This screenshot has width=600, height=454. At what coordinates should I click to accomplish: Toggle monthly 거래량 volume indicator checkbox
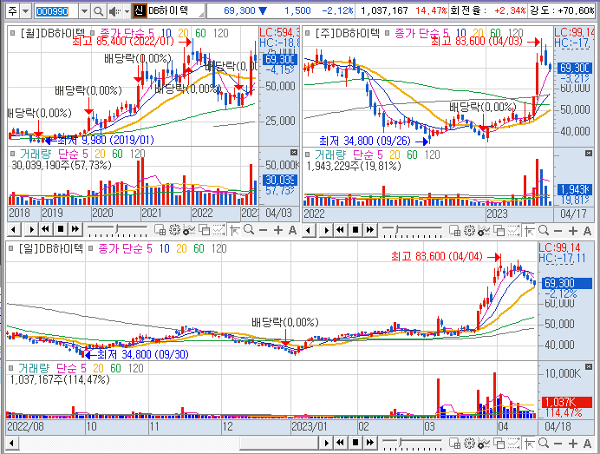[12, 154]
